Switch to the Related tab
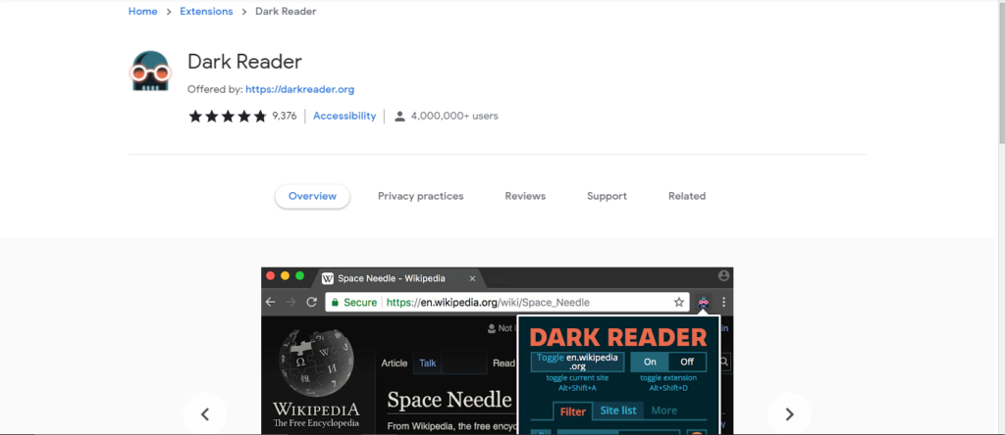 [x=687, y=196]
